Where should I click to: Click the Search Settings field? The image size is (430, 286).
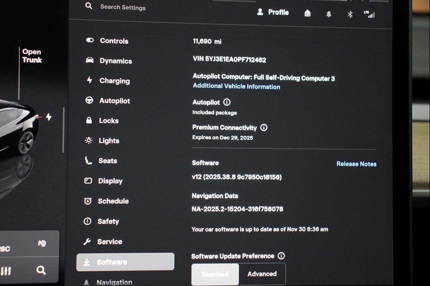pyautogui.click(x=122, y=7)
